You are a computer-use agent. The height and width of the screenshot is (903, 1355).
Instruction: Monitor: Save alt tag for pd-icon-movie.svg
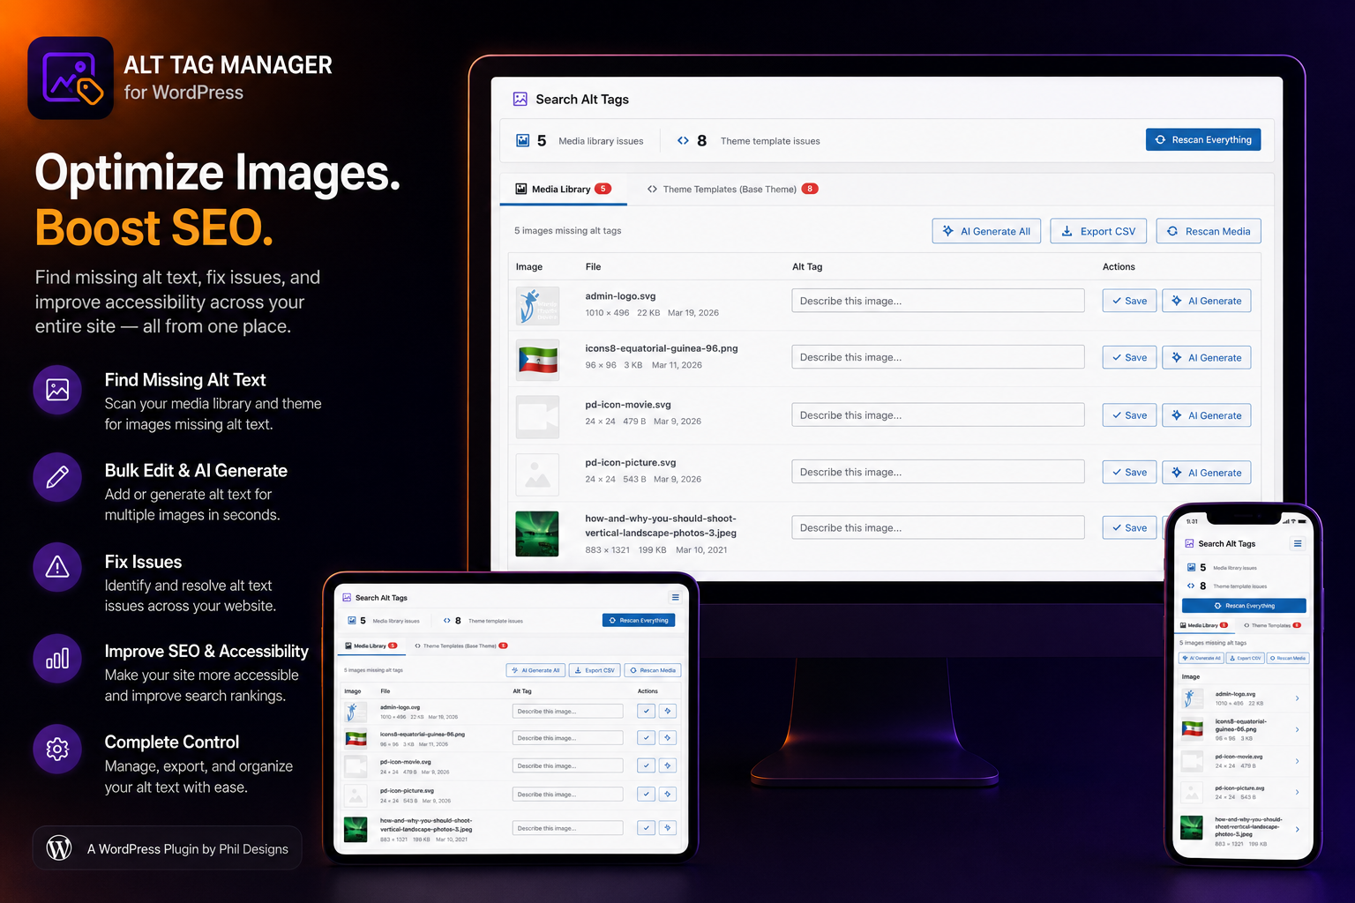pos(1129,415)
